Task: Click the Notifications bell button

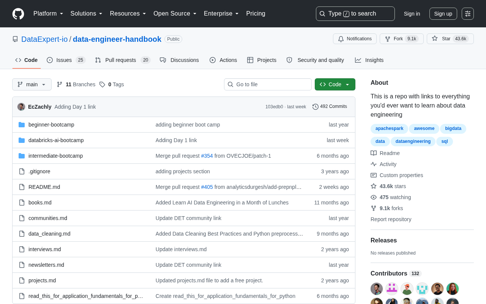Action: coord(355,39)
